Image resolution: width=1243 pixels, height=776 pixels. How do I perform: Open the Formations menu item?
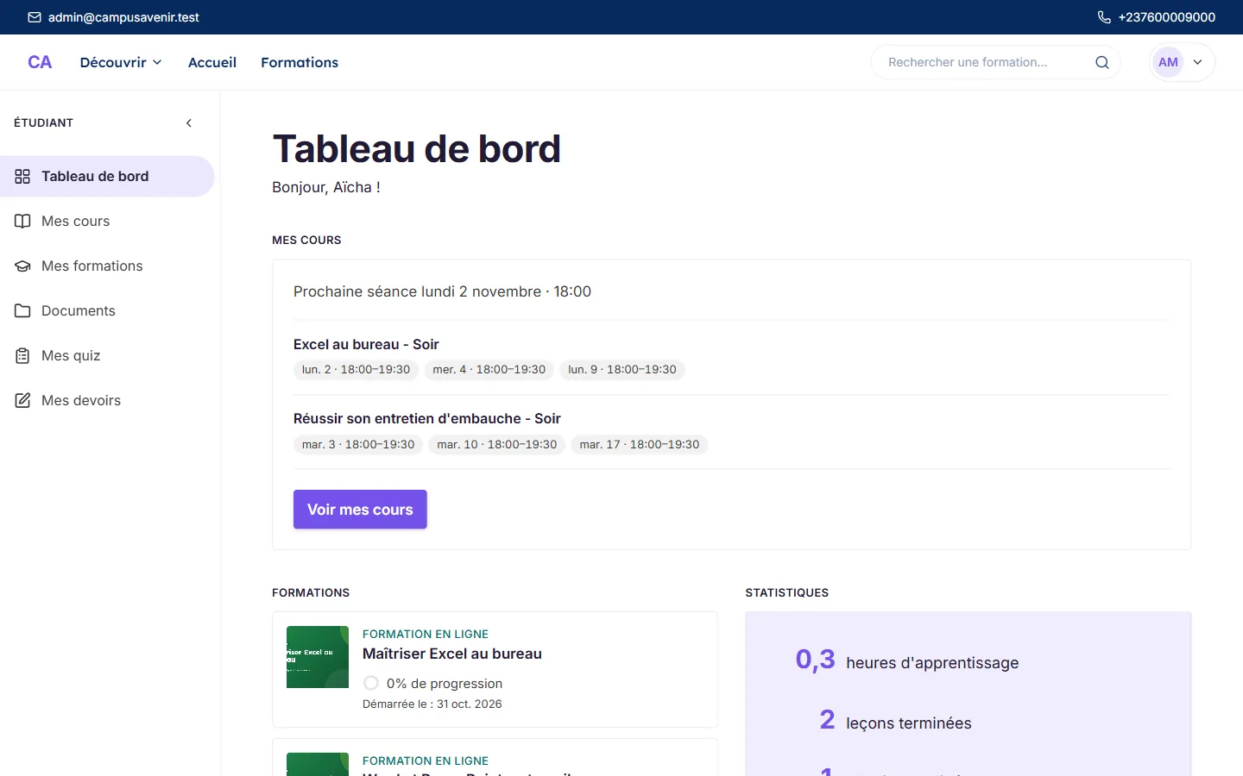300,62
